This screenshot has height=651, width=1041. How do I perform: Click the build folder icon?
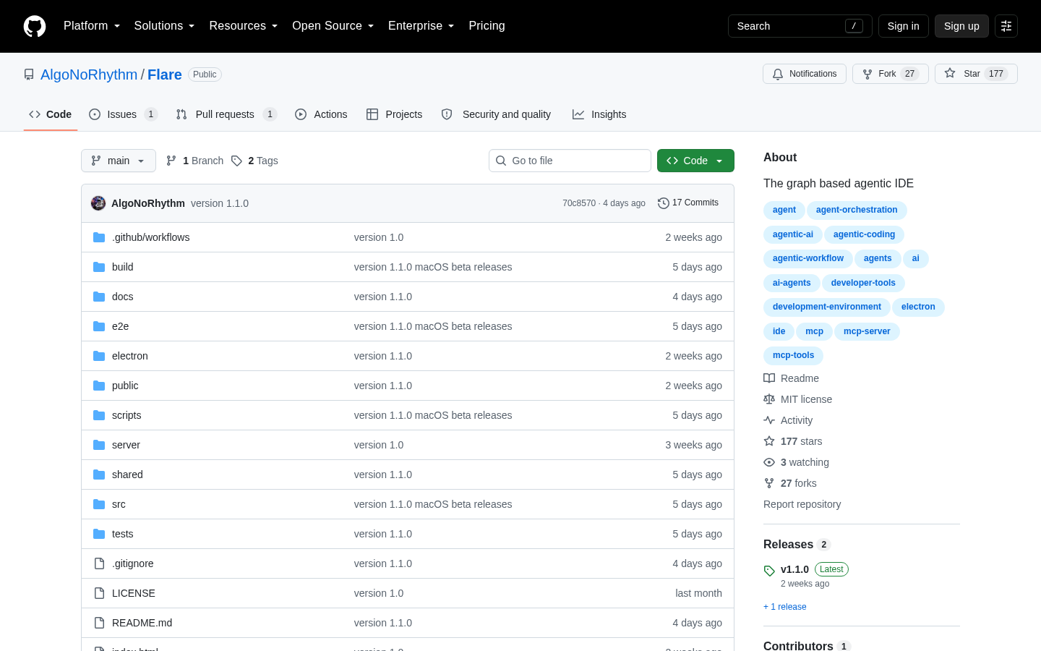[x=99, y=267]
